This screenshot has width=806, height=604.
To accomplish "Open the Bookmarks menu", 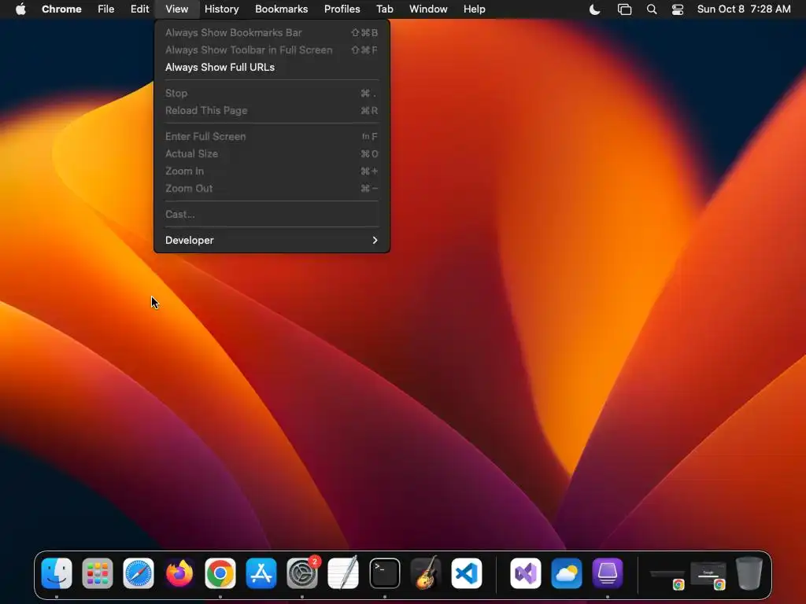I will (x=281, y=9).
